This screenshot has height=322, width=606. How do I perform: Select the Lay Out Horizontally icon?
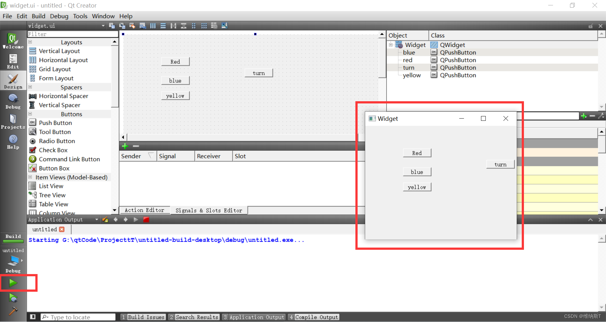pyautogui.click(x=153, y=26)
